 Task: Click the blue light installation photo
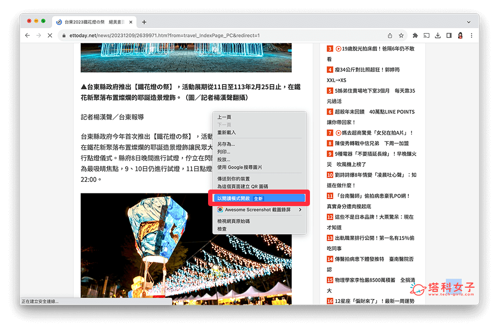[186, 58]
